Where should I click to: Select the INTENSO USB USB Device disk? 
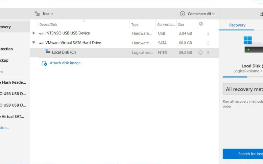[x=67, y=33]
